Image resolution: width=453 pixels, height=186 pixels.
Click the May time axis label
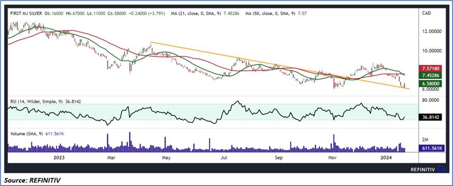click(x=166, y=158)
